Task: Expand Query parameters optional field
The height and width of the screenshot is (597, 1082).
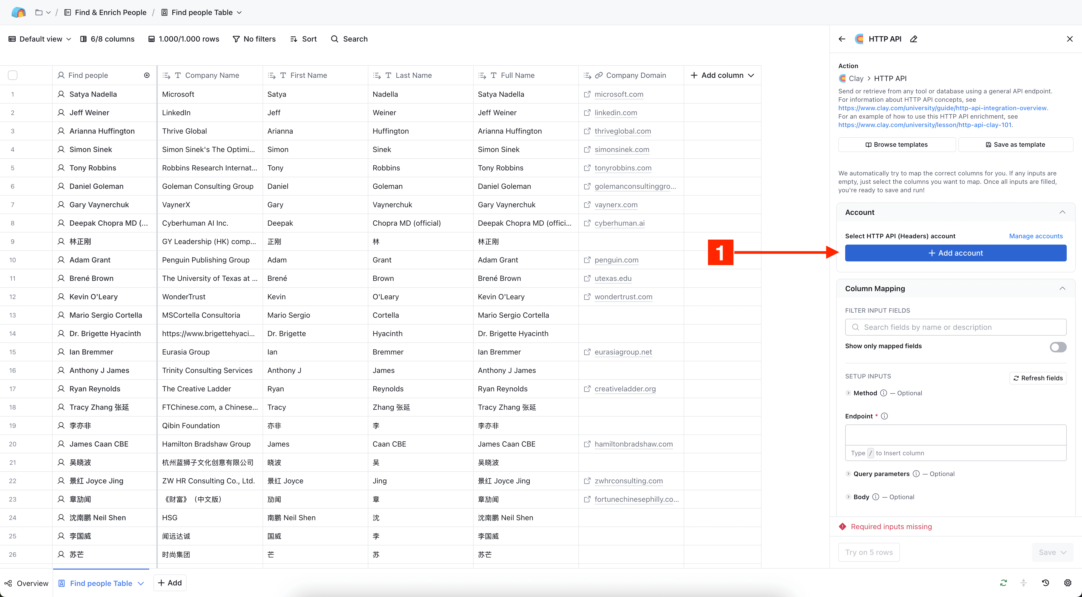Action: click(x=848, y=474)
